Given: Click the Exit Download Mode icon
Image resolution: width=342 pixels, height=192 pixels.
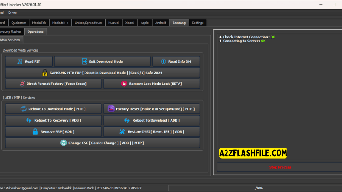Looking at the screenshot, I should (x=85, y=61).
